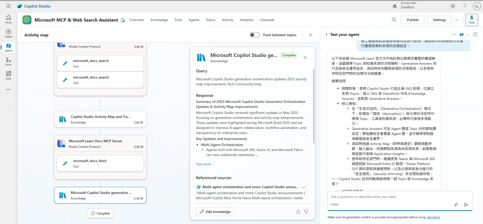Attach a file in the chat box
The height and width of the screenshot is (224, 483).
456,205
